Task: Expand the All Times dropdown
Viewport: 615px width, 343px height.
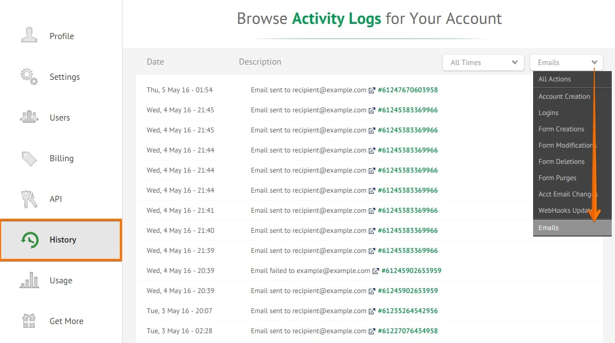Action: (483, 62)
